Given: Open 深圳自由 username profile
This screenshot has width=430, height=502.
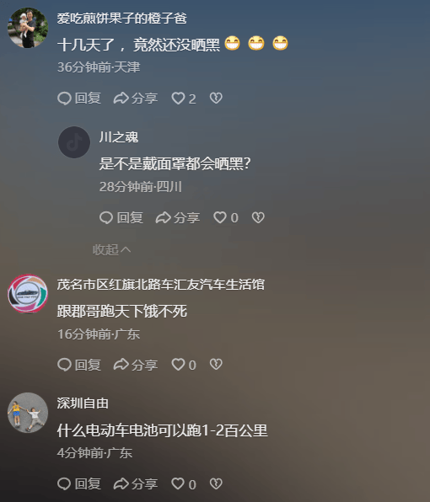Looking at the screenshot, I should (x=83, y=403).
